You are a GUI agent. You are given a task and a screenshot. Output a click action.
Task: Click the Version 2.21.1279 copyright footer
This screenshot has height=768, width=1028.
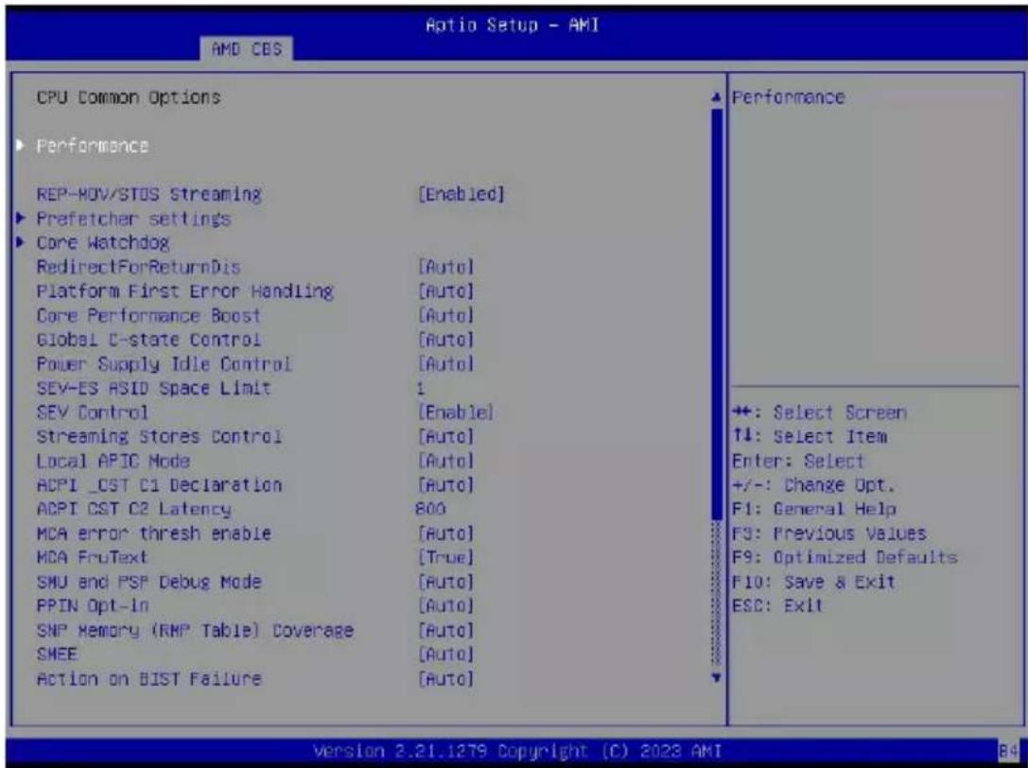[x=517, y=751]
